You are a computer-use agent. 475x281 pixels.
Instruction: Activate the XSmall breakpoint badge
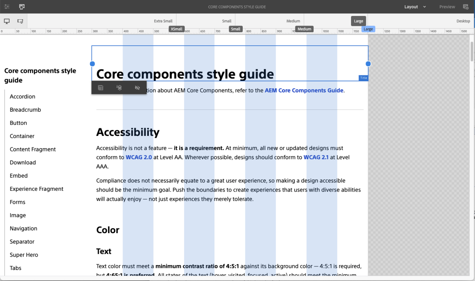176,29
